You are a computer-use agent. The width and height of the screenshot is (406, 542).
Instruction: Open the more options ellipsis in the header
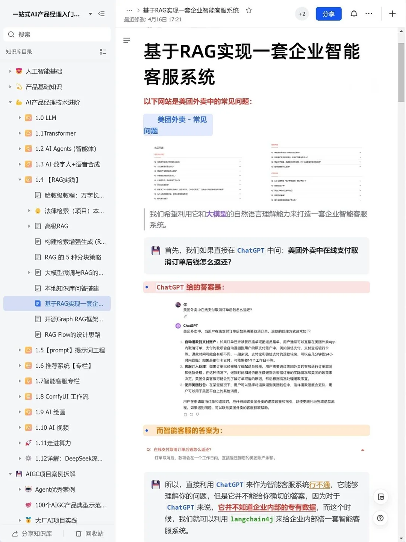(x=369, y=14)
